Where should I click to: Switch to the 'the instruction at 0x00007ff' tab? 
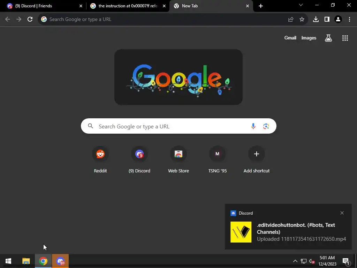128,6
